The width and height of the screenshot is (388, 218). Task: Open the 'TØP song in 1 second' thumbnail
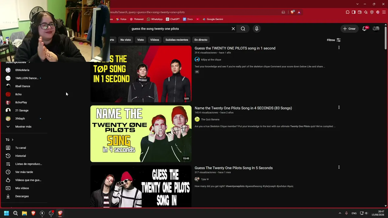tap(141, 74)
